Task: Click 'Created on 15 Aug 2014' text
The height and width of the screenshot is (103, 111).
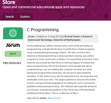Action: coord(49,37)
